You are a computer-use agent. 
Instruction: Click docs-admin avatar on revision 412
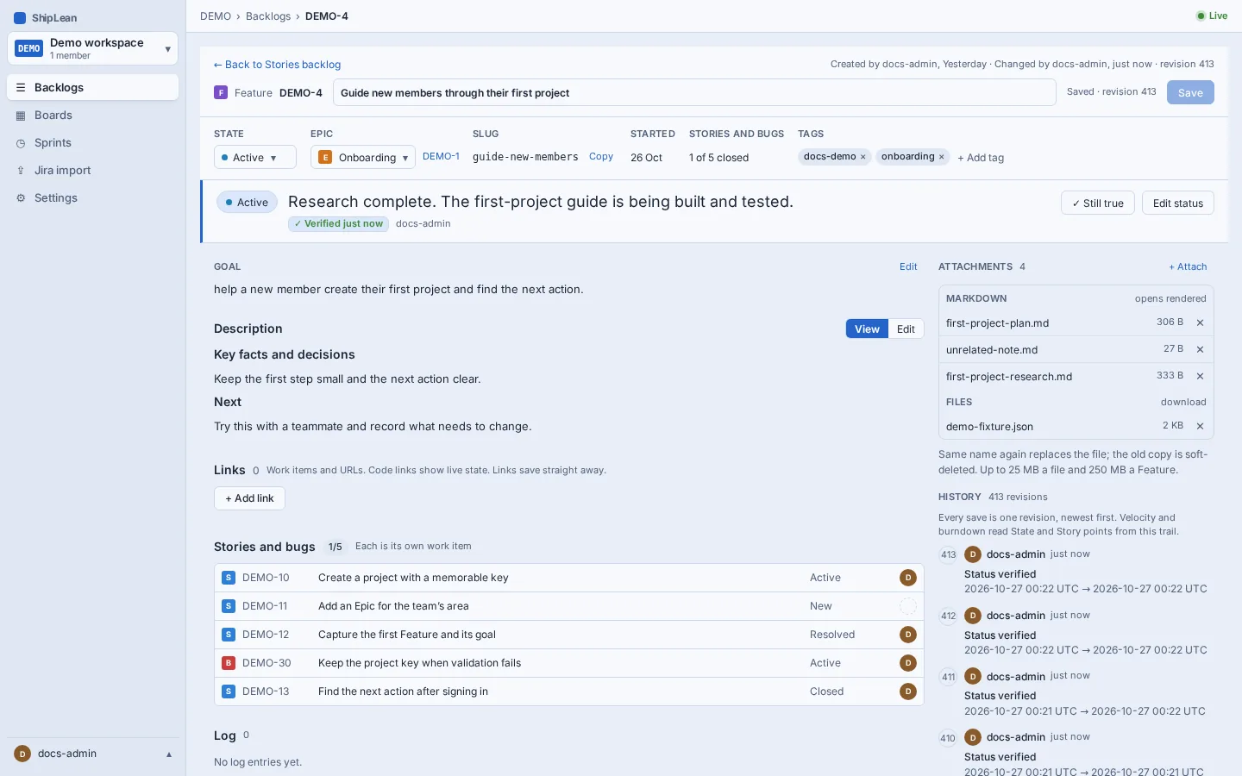pos(973,616)
